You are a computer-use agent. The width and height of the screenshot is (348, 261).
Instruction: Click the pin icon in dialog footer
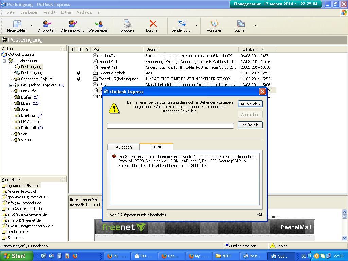click(259, 215)
